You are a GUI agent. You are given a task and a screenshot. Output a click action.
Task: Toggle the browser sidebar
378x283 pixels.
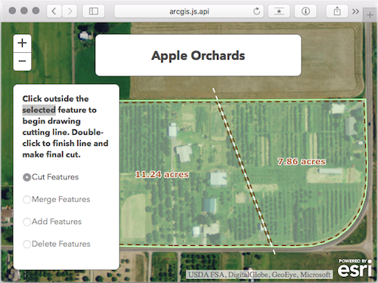point(94,11)
